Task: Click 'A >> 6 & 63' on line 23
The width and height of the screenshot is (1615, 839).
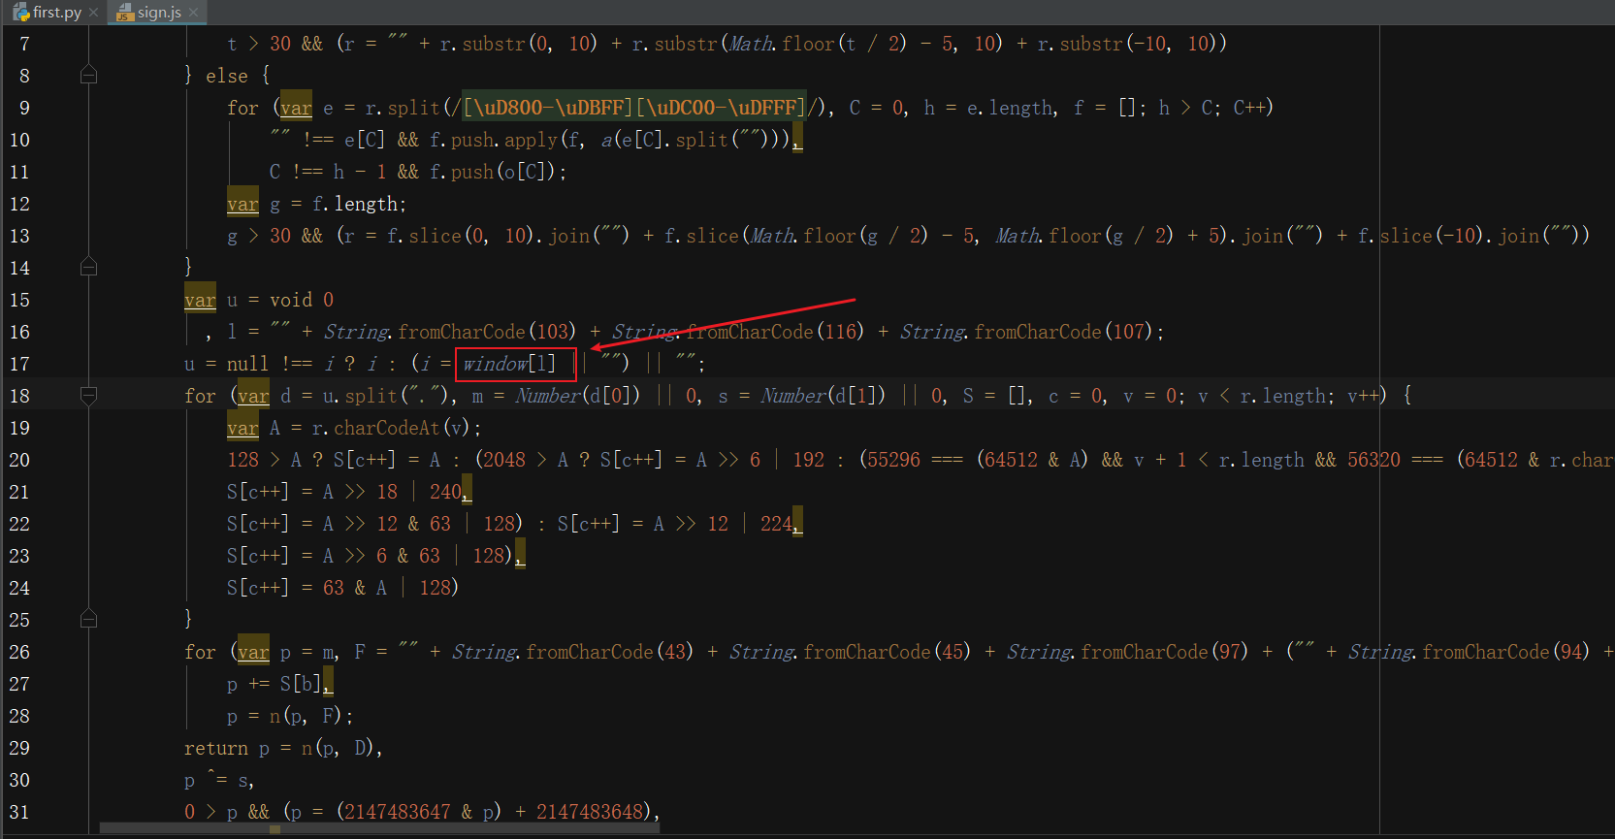Action: click(x=381, y=556)
